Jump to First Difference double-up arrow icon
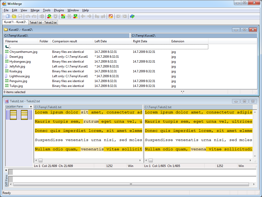 pos(63,16)
